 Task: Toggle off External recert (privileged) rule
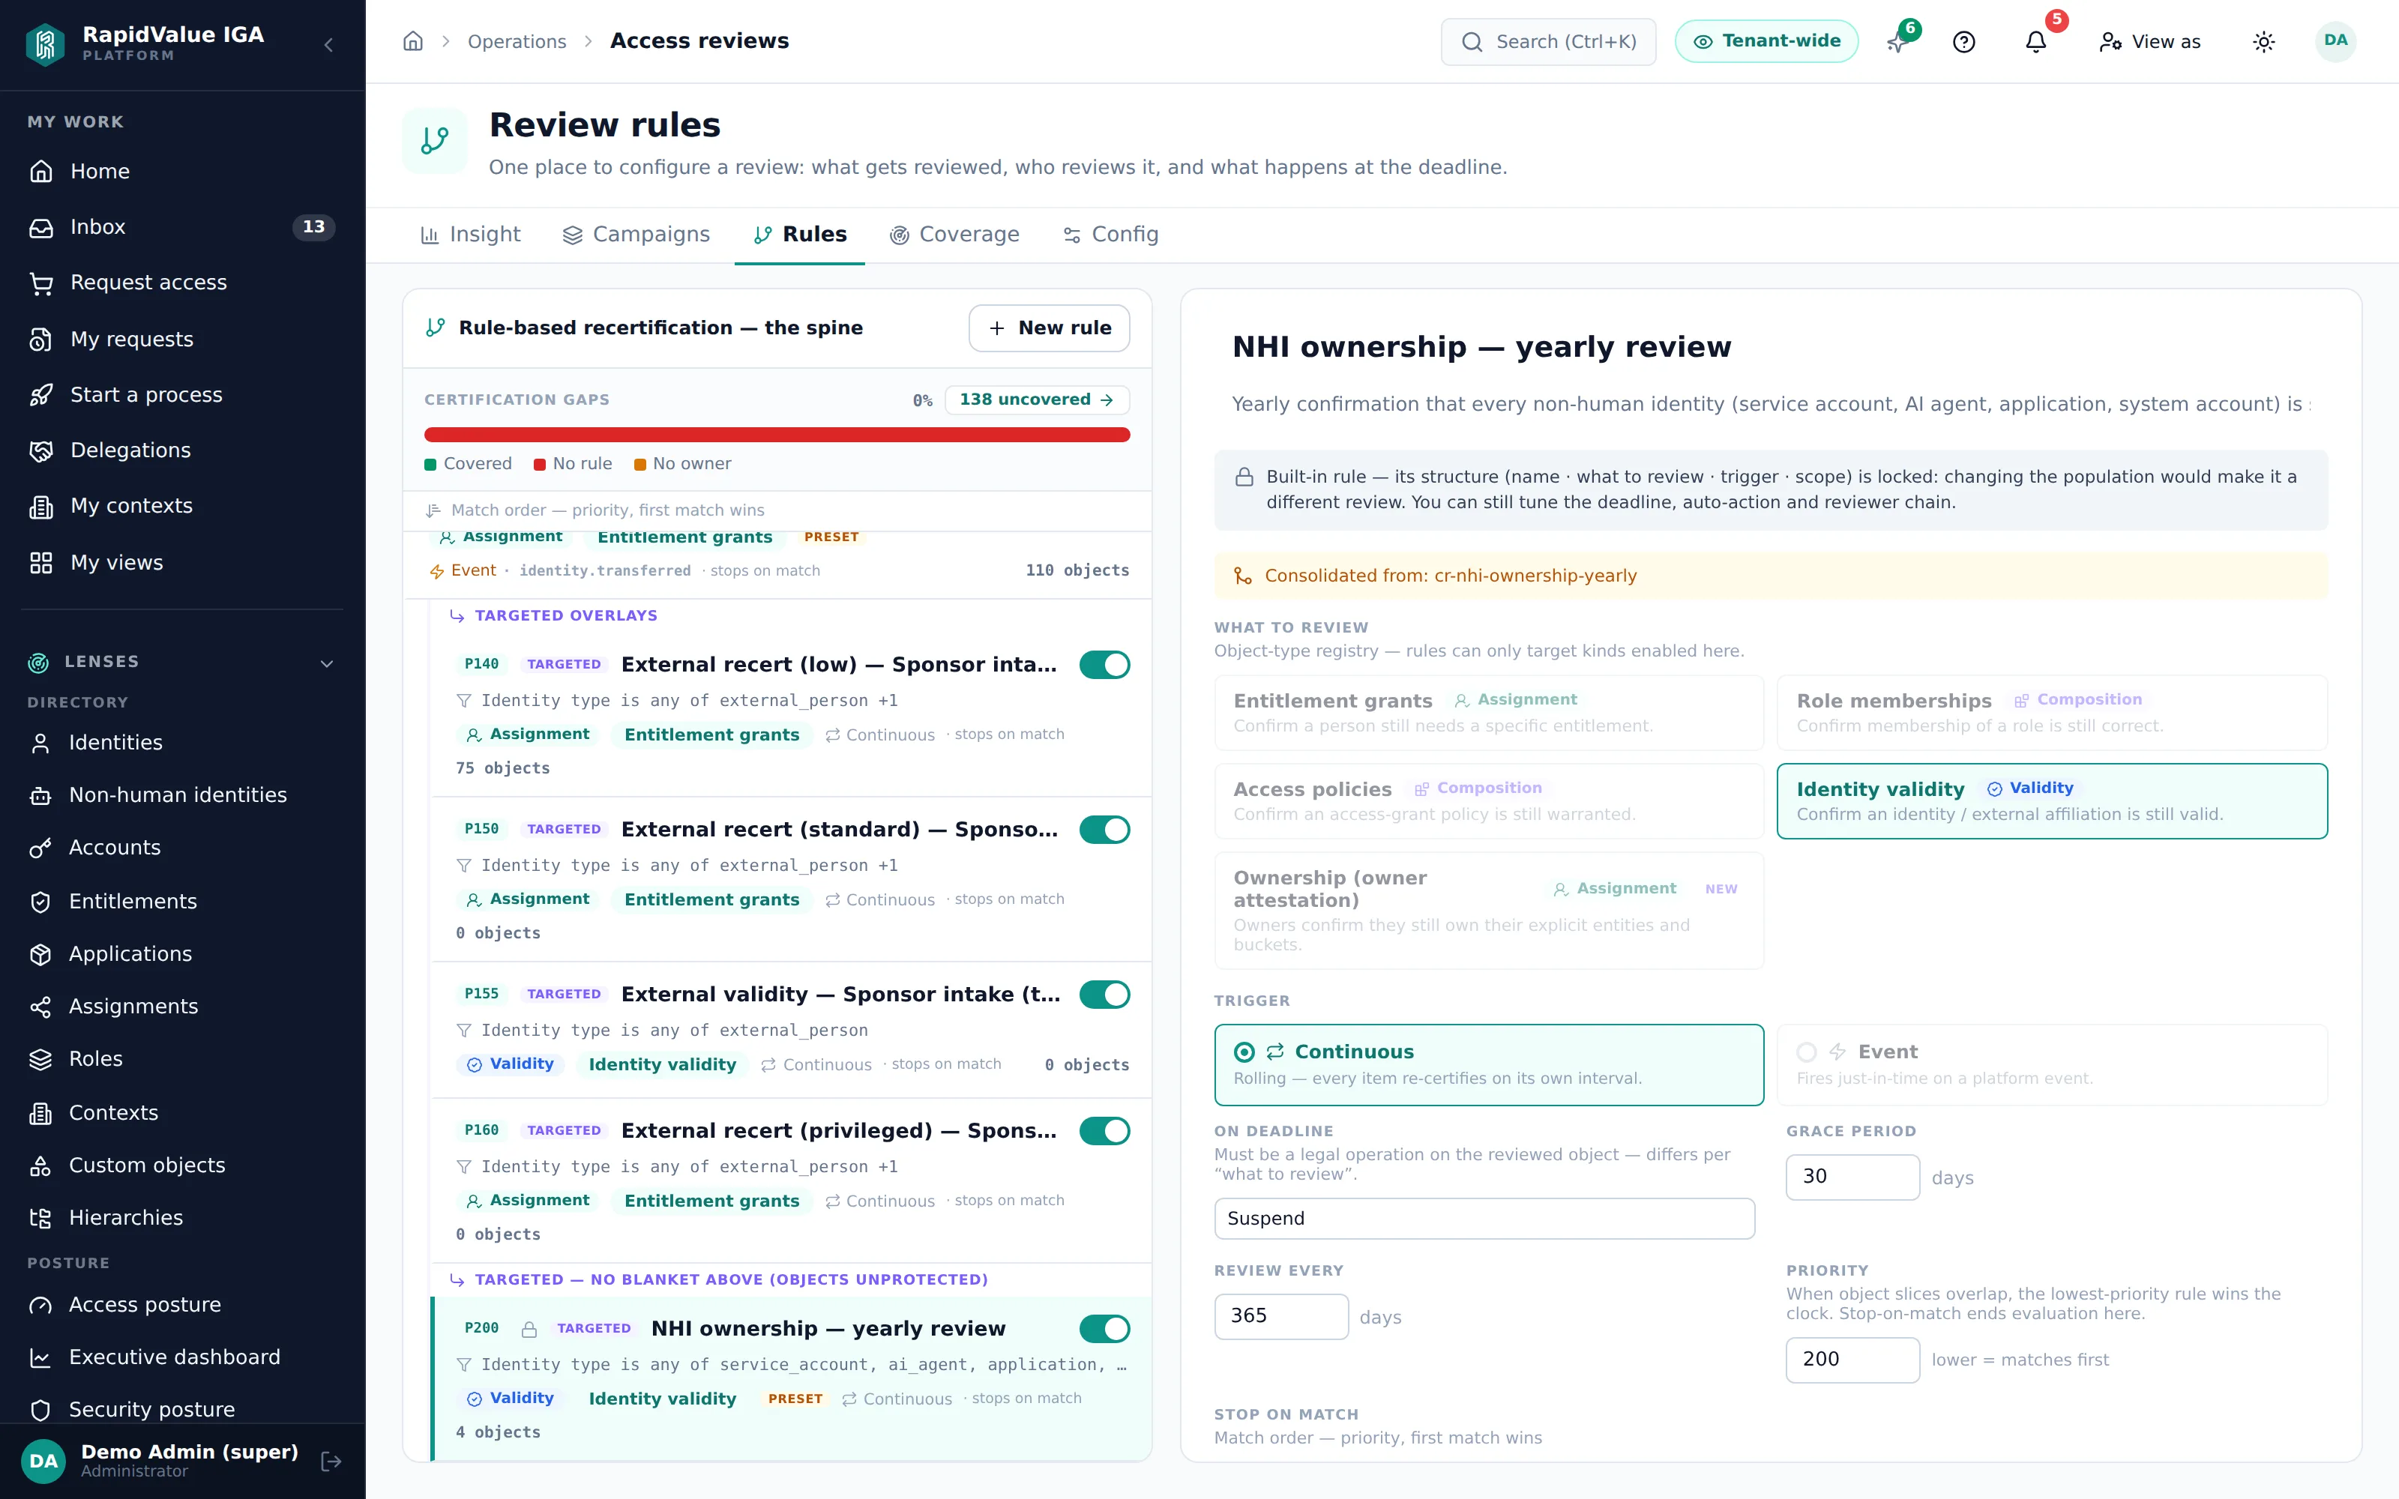point(1104,1130)
